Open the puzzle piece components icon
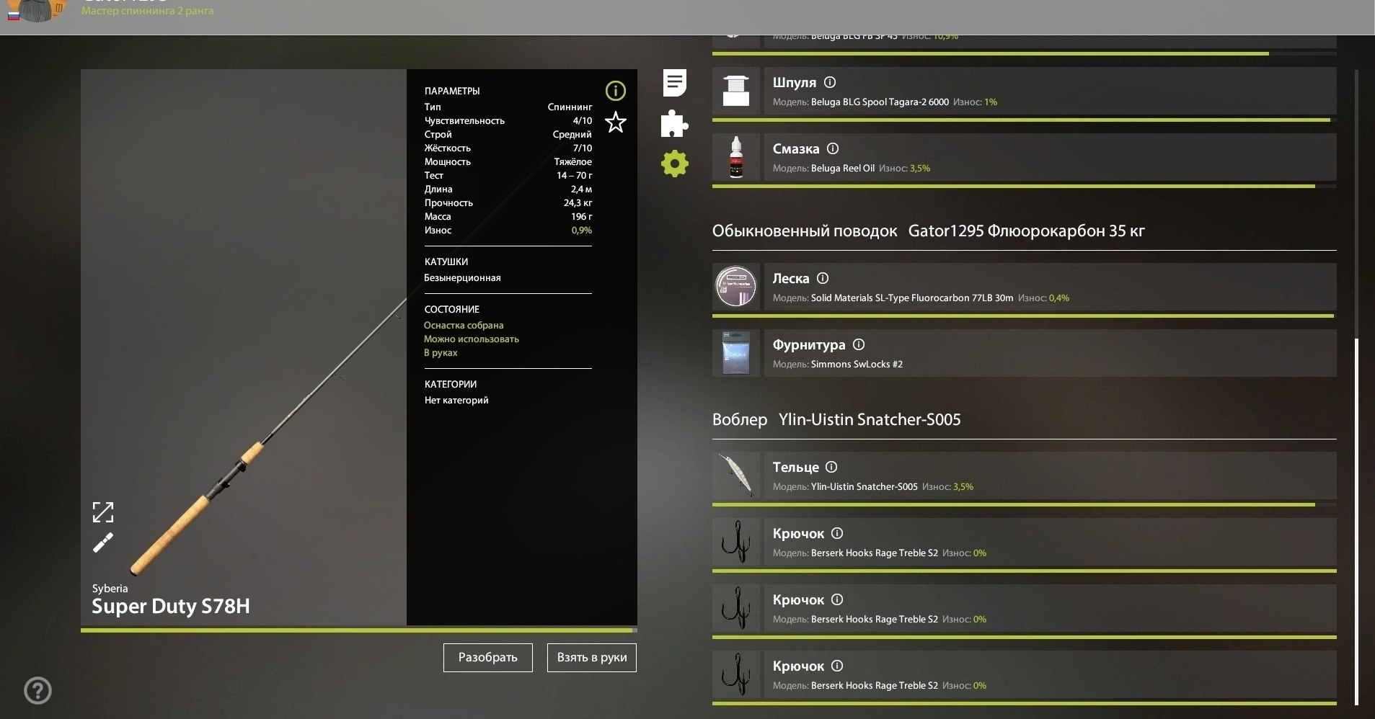The height and width of the screenshot is (719, 1375). [674, 123]
